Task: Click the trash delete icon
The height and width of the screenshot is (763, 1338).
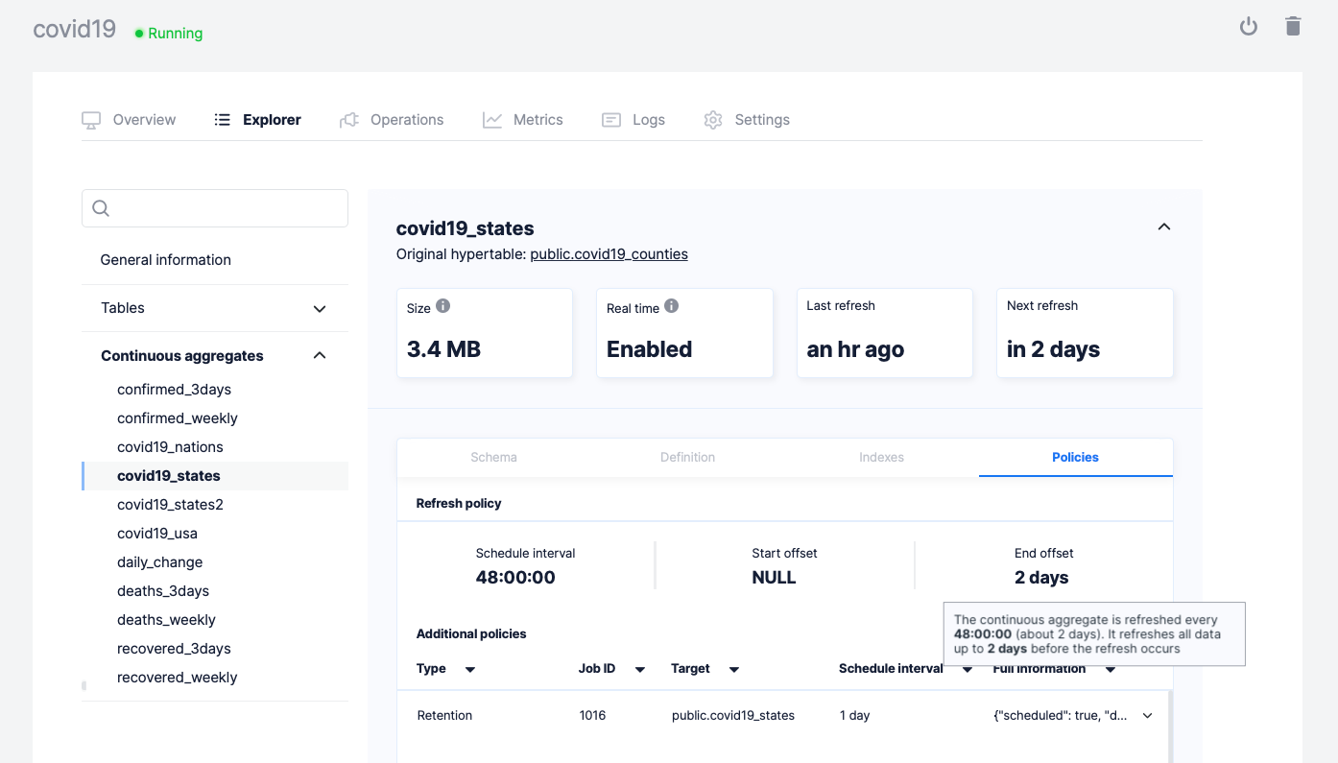Action: 1293,27
